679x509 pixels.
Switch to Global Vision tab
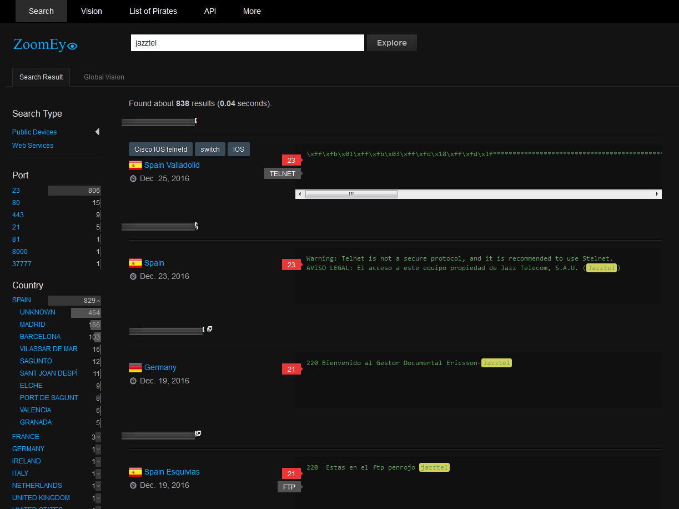(x=104, y=77)
